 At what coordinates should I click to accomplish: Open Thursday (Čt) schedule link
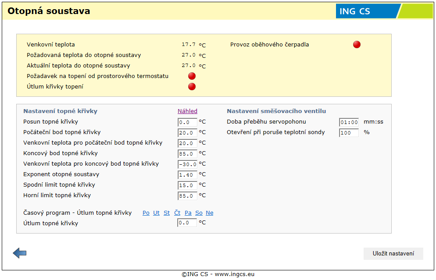[x=177, y=213]
